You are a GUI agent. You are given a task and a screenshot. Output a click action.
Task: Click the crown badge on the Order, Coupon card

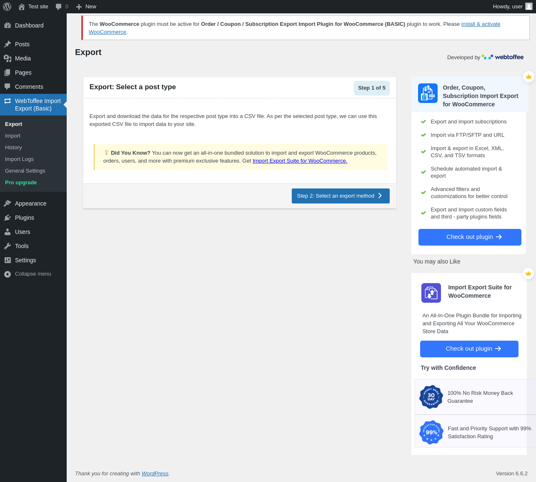coord(528,77)
